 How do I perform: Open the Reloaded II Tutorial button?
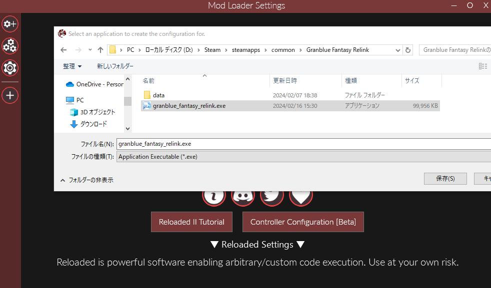click(x=191, y=222)
